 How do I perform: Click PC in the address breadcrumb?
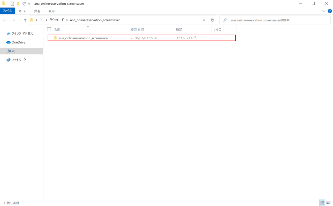coord(41,20)
